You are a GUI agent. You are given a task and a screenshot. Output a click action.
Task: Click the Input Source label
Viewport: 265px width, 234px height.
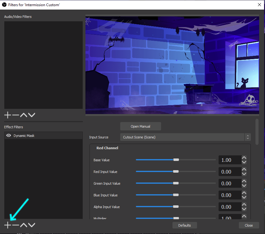[99, 137]
